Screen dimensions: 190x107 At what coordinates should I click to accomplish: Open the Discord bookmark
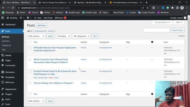[x=33, y=12]
